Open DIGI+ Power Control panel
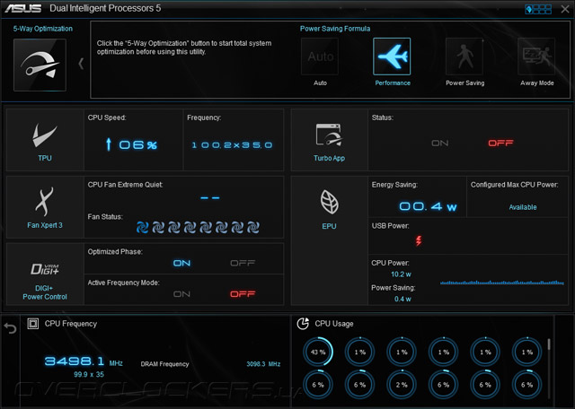Screen dimensions: 575x409 click(45, 274)
